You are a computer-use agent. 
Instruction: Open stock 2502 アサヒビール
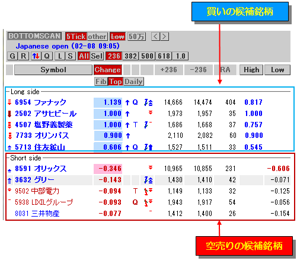pos(46,114)
